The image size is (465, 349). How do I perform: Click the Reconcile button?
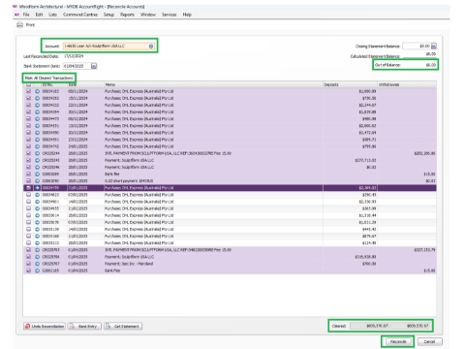397,341
